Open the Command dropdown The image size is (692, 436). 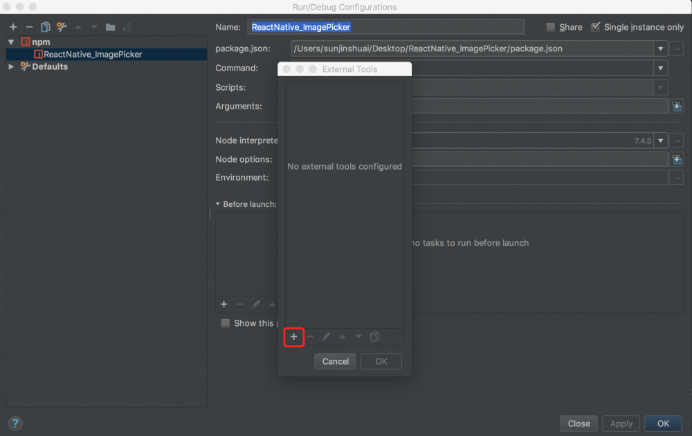[661, 68]
